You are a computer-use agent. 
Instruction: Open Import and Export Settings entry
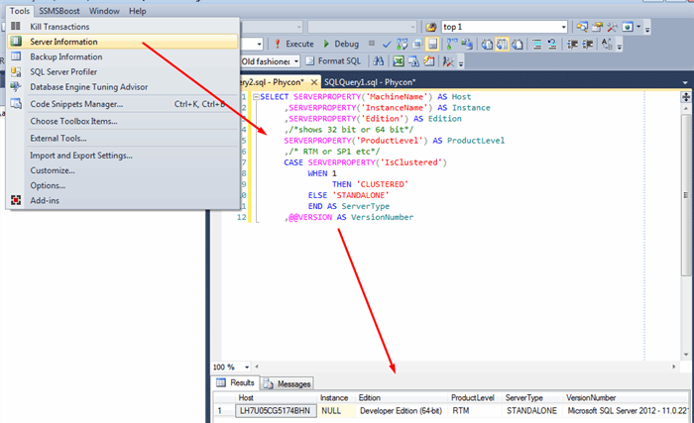click(123, 156)
